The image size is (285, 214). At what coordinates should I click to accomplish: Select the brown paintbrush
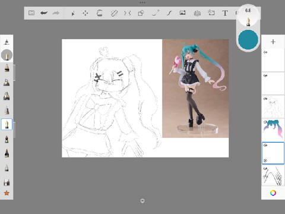[x=7, y=139]
